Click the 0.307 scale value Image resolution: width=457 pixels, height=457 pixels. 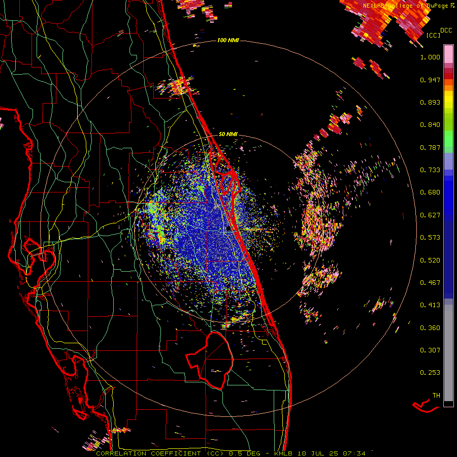coord(430,350)
